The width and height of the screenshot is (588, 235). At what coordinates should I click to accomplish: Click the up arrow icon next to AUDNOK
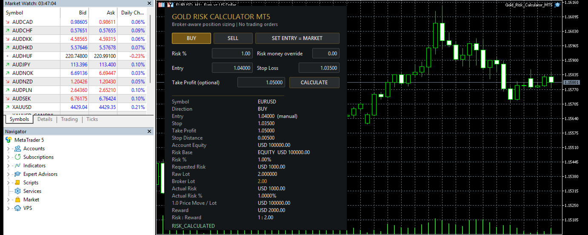coord(8,73)
